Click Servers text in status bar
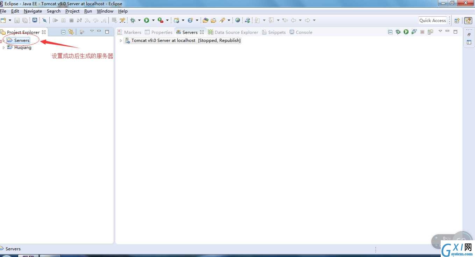Viewport: 475px width, 257px height. pyautogui.click(x=13, y=249)
